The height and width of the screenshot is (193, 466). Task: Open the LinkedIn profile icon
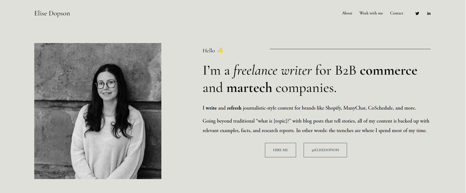(429, 14)
